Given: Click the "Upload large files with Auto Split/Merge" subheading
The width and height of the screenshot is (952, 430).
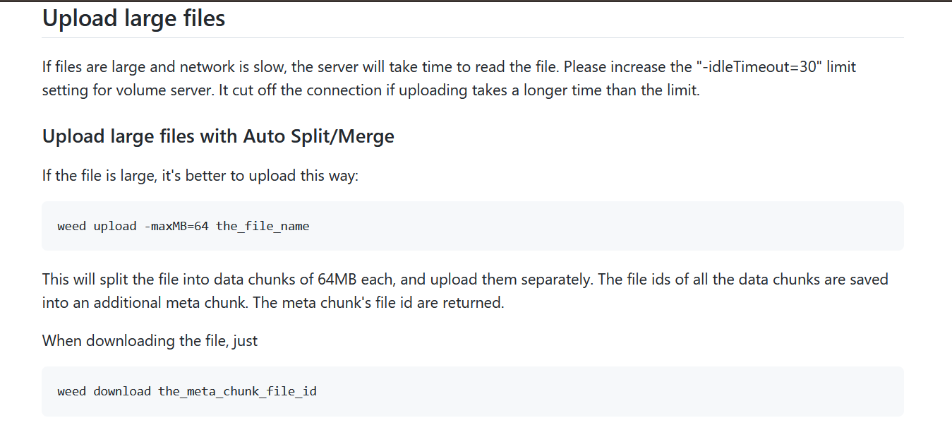Looking at the screenshot, I should pyautogui.click(x=218, y=136).
